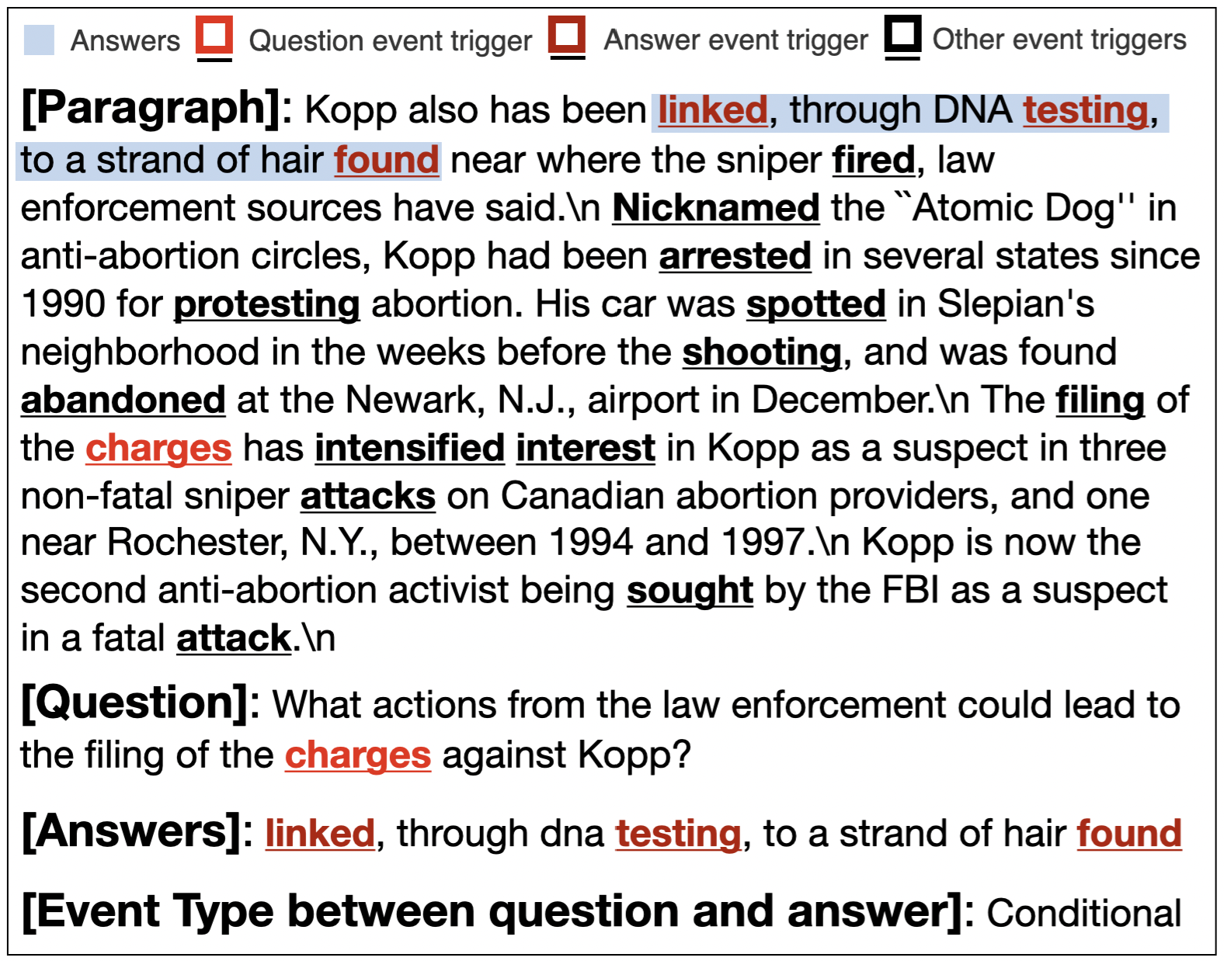Click red 'charges' in the Question line

point(358,755)
